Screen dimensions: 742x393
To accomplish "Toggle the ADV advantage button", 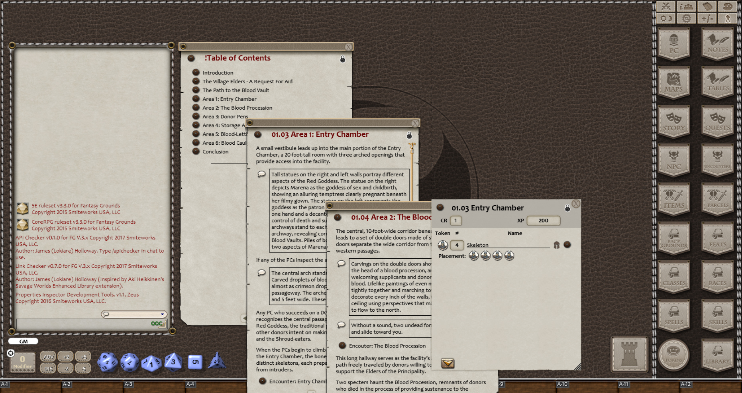I will point(48,357).
